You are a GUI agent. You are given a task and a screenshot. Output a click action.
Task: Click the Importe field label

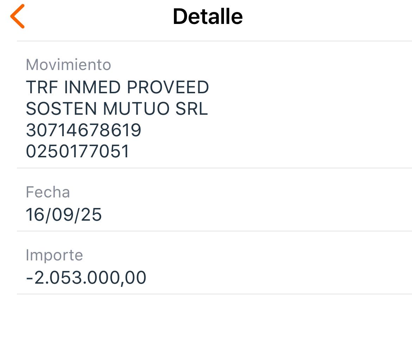click(x=54, y=255)
